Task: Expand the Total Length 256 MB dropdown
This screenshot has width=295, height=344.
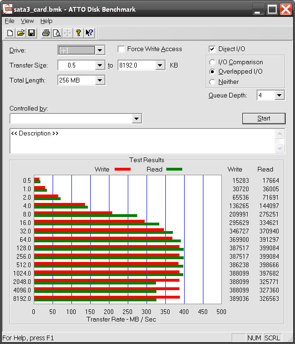Action: [100, 80]
